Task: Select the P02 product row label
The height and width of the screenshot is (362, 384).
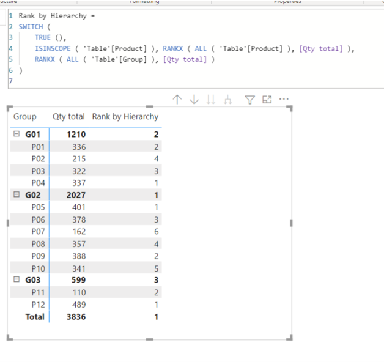Action: (38, 159)
